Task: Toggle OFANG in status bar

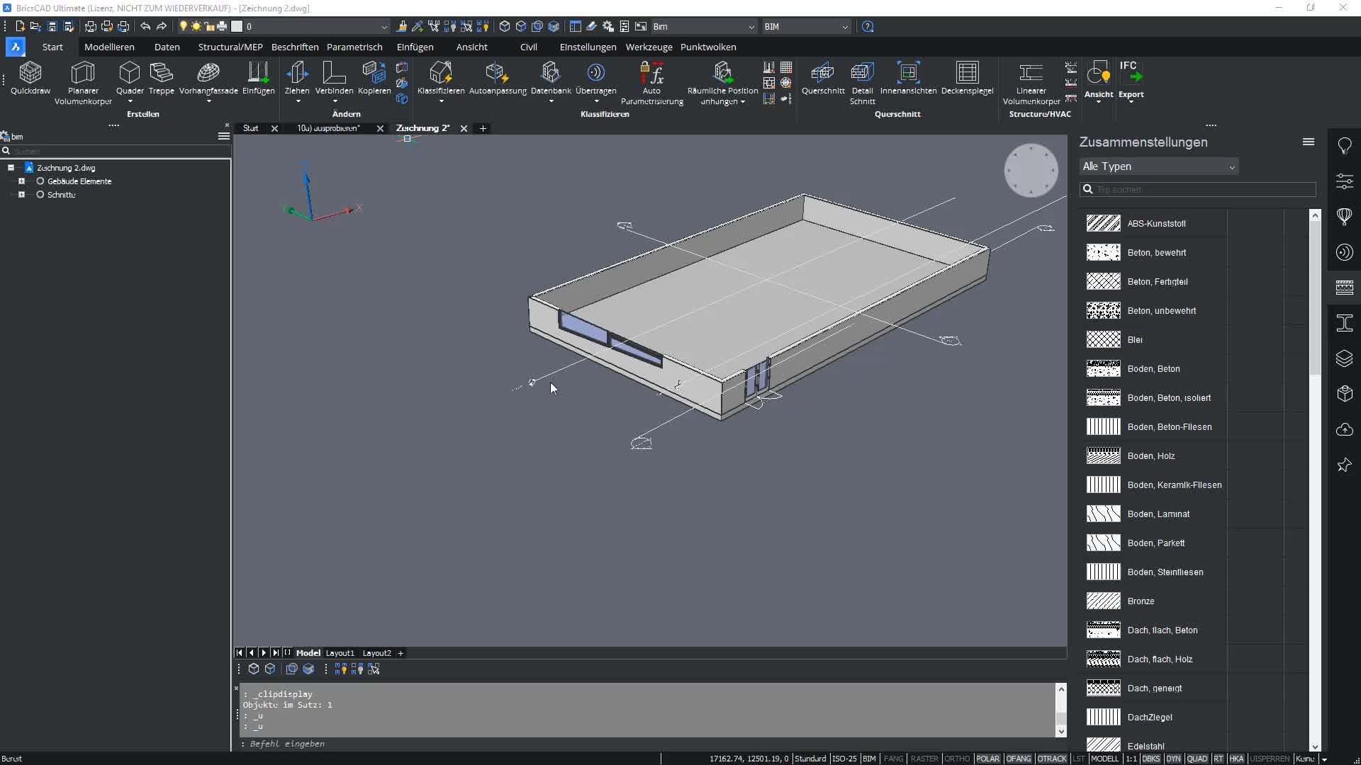Action: coord(1019,759)
